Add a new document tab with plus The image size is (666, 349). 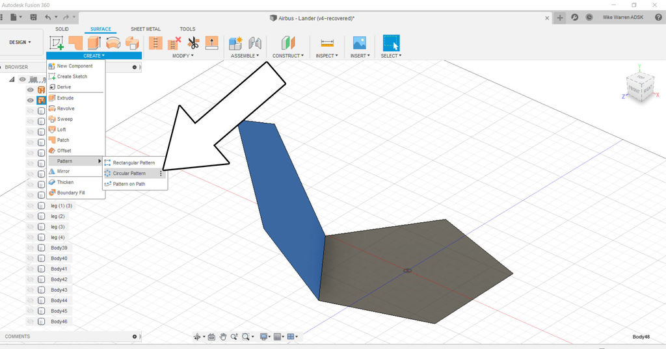560,18
